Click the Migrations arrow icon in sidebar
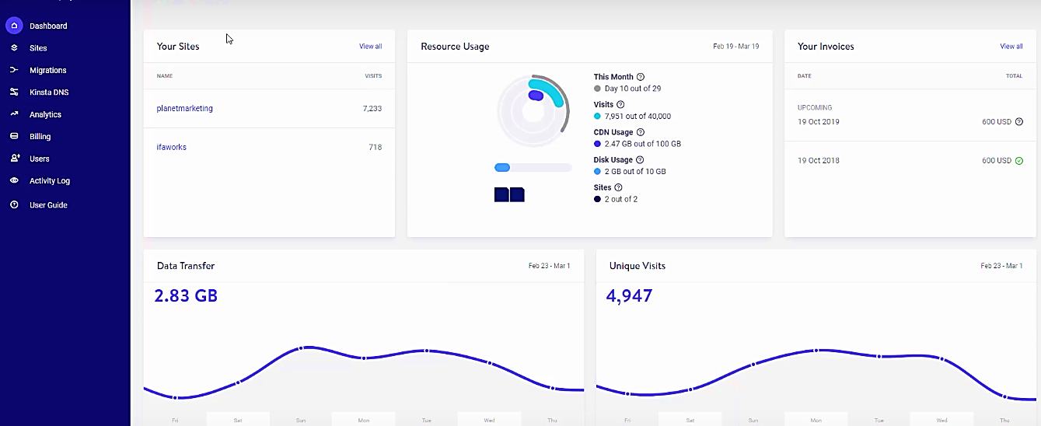Image resolution: width=1041 pixels, height=426 pixels. pyautogui.click(x=14, y=70)
